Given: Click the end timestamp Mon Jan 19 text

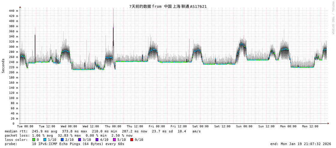Looking at the screenshot, I should pyautogui.click(x=301, y=144).
